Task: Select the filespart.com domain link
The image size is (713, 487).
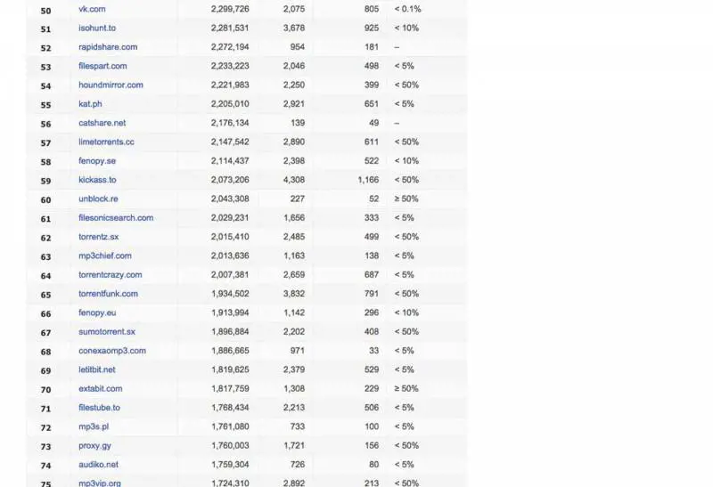Action: tap(102, 66)
